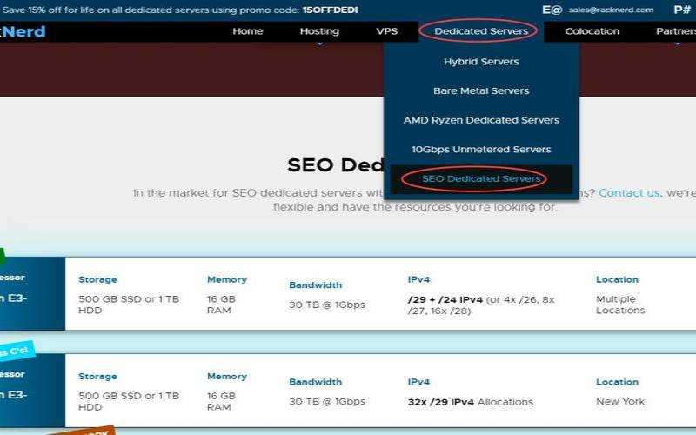Choose Hybrid Servers from the dropdown

(480, 62)
